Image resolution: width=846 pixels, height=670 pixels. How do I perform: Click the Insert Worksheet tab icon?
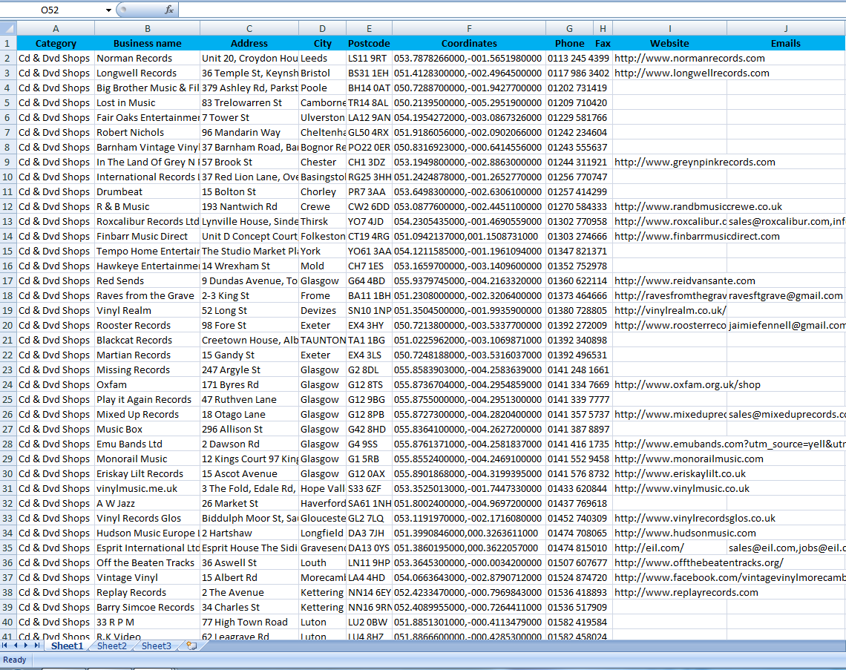[x=191, y=646]
